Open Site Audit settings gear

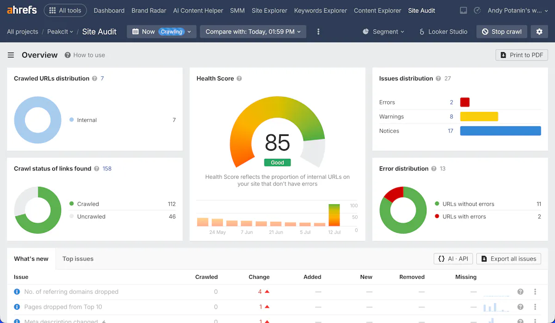(539, 31)
